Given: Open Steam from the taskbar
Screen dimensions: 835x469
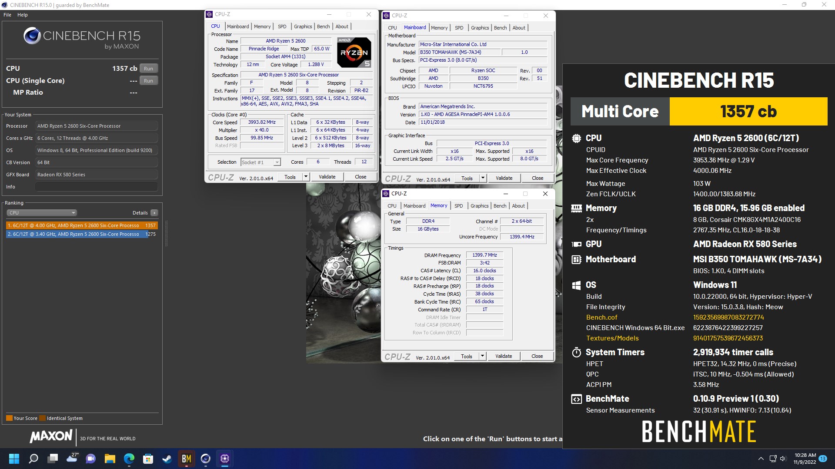Looking at the screenshot, I should 167,459.
